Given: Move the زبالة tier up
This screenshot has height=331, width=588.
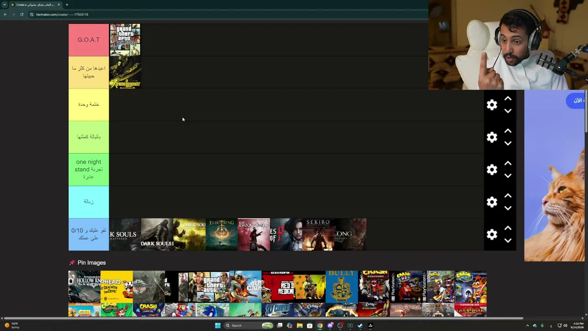Looking at the screenshot, I should tap(508, 196).
